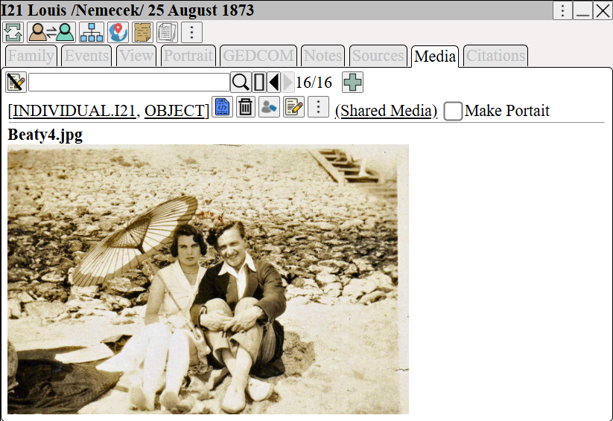Click the magnifying glass search icon
The image size is (613, 421).
[241, 83]
